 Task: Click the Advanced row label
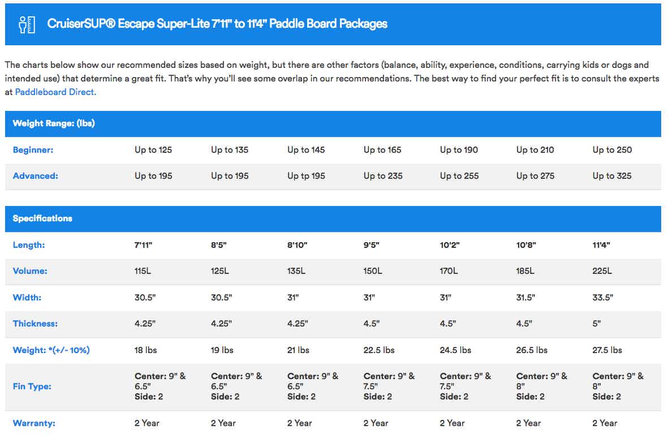[x=36, y=176]
